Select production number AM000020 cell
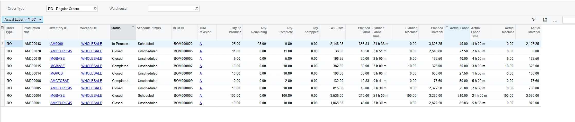 (35, 51)
